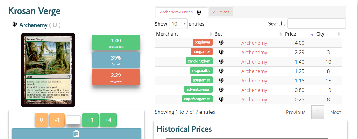Click set icon in cardkingdom row
This screenshot has height=139, width=358.
tap(221, 62)
